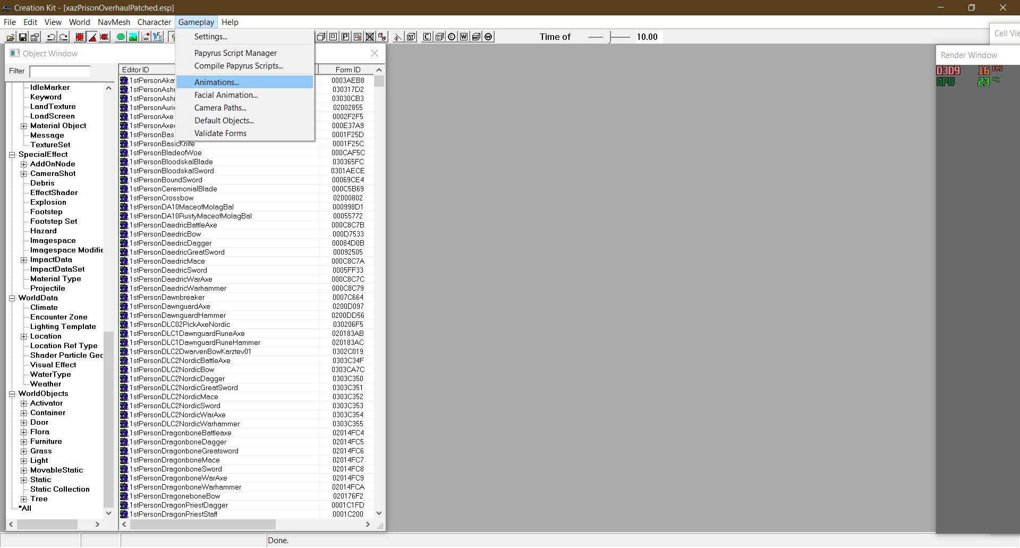1020x548 pixels.
Task: Select 1stPersonDawnbreaker in the object list
Action: click(167, 298)
